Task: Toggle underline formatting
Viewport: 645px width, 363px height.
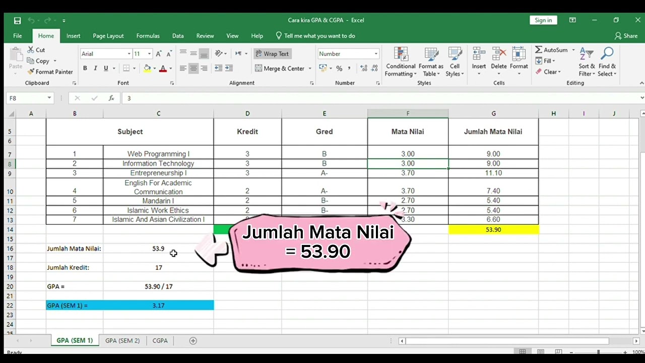Action: click(x=106, y=68)
